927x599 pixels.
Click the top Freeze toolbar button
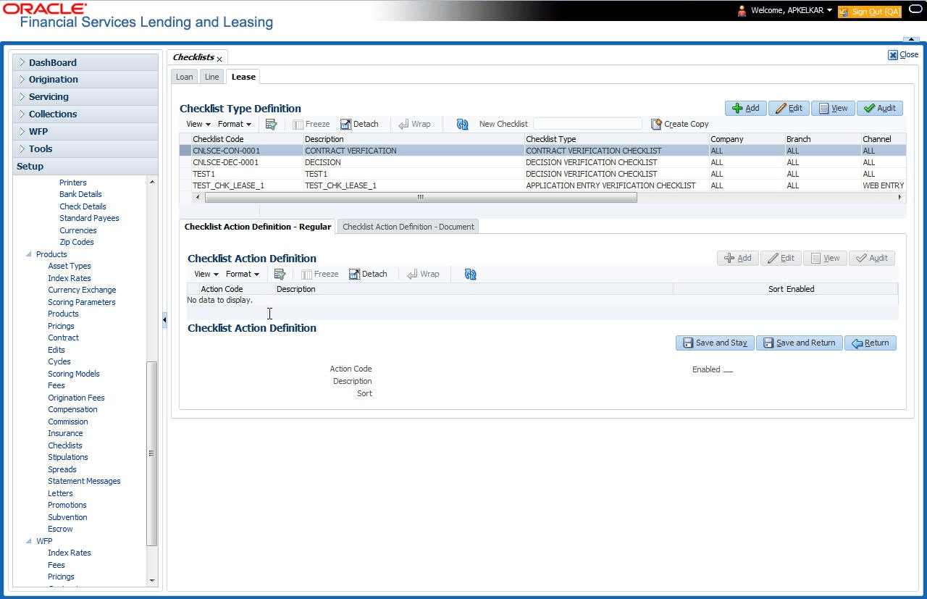click(x=311, y=124)
